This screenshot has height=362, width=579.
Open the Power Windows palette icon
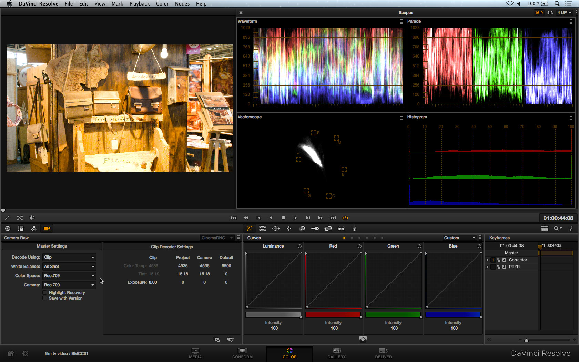[x=276, y=228]
